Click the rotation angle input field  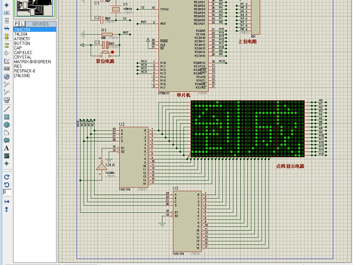pos(7,192)
